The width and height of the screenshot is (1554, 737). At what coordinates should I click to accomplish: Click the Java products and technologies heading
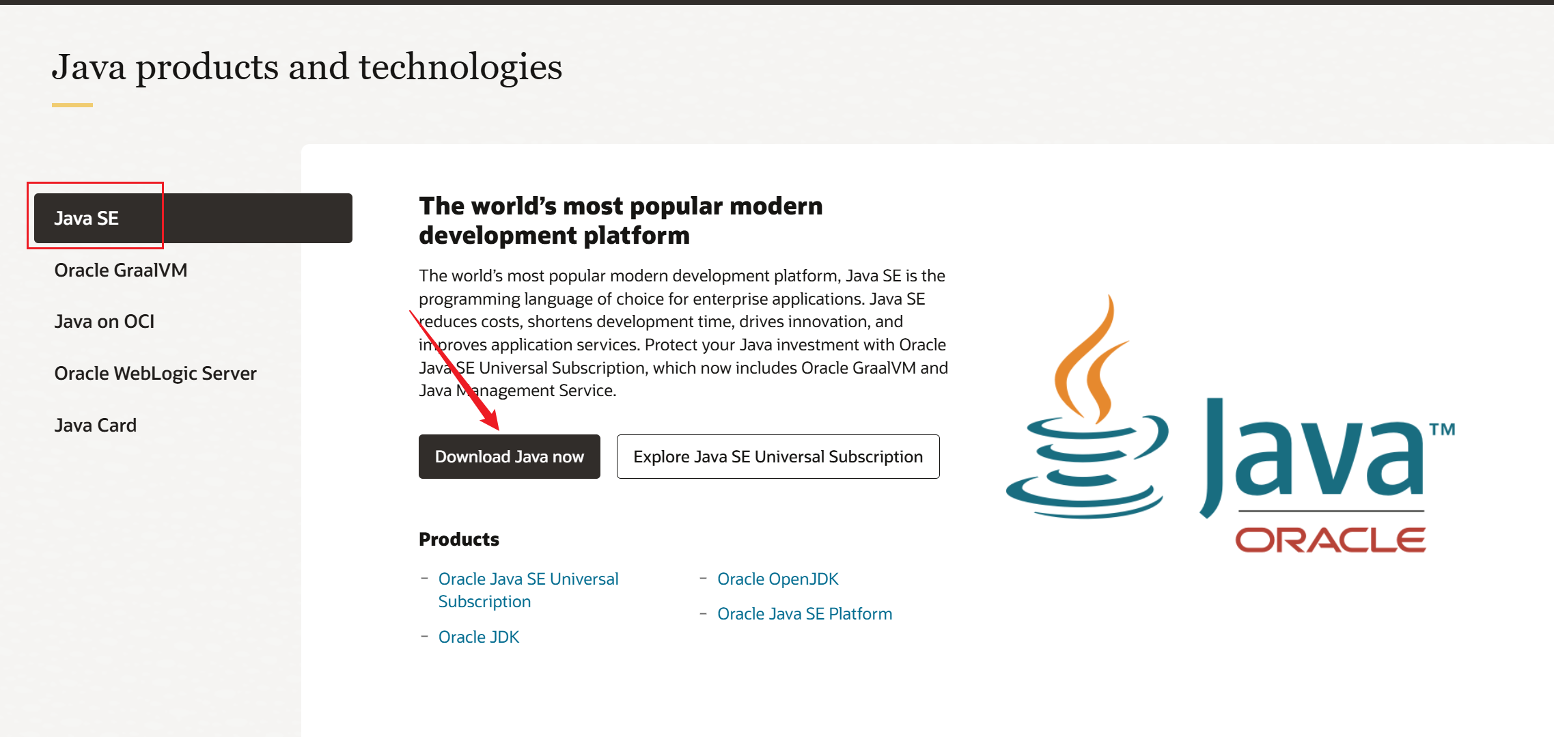click(307, 68)
